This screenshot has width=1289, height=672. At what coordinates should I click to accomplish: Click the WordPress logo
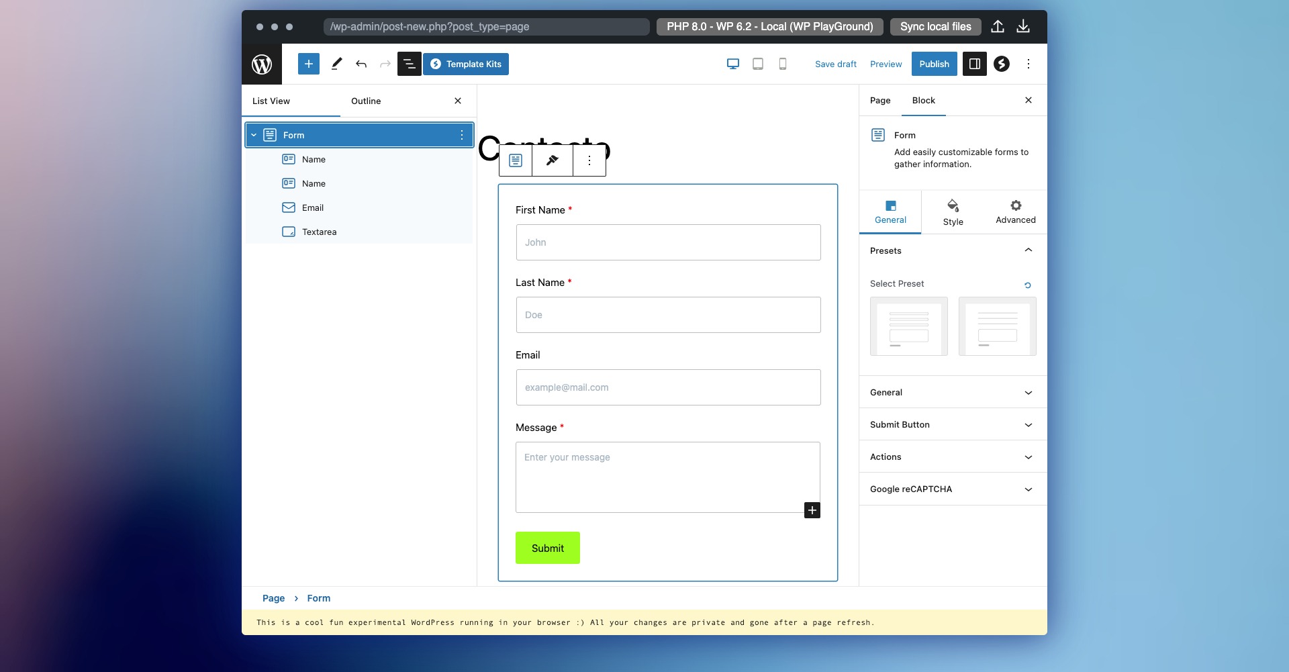tap(262, 64)
